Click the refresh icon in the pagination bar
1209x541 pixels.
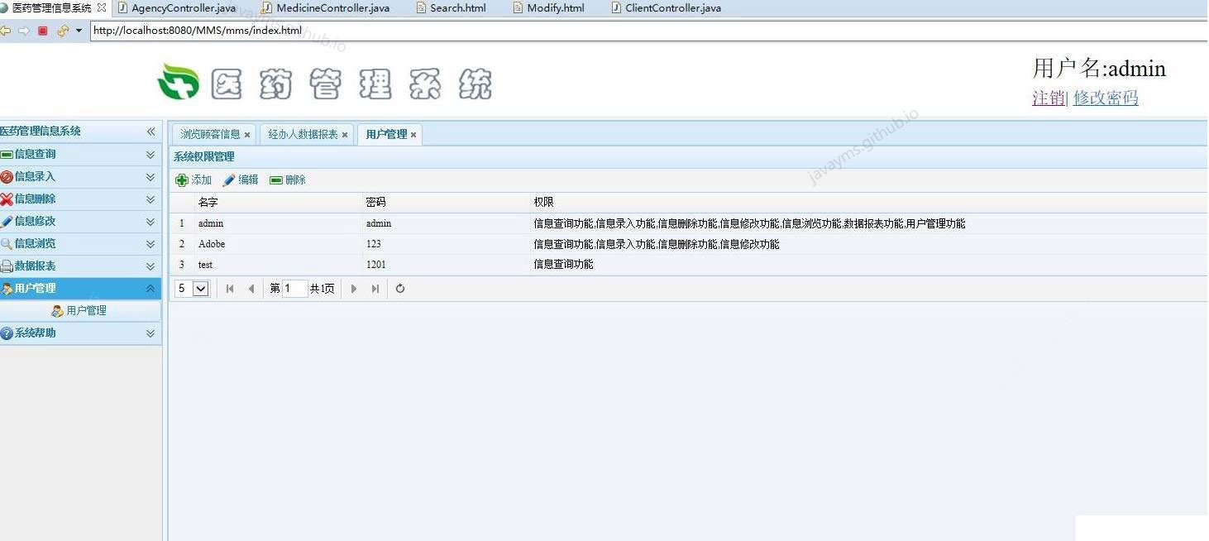(x=399, y=288)
